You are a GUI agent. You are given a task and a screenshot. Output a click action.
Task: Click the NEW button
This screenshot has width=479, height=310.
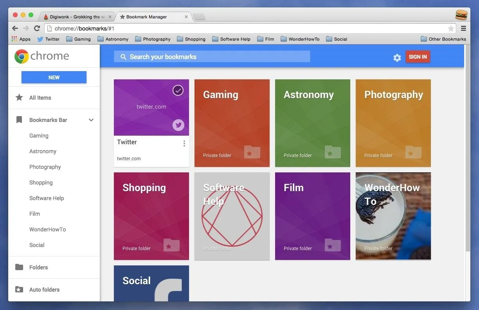pyautogui.click(x=54, y=77)
